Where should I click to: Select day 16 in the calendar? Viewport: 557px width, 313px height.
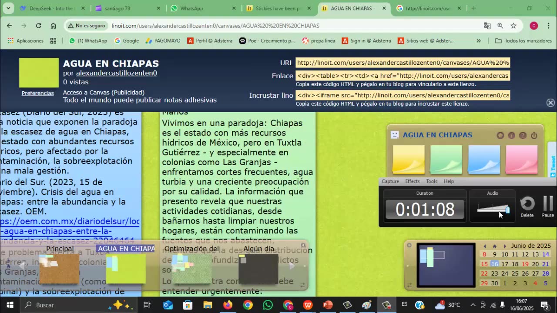(x=494, y=264)
